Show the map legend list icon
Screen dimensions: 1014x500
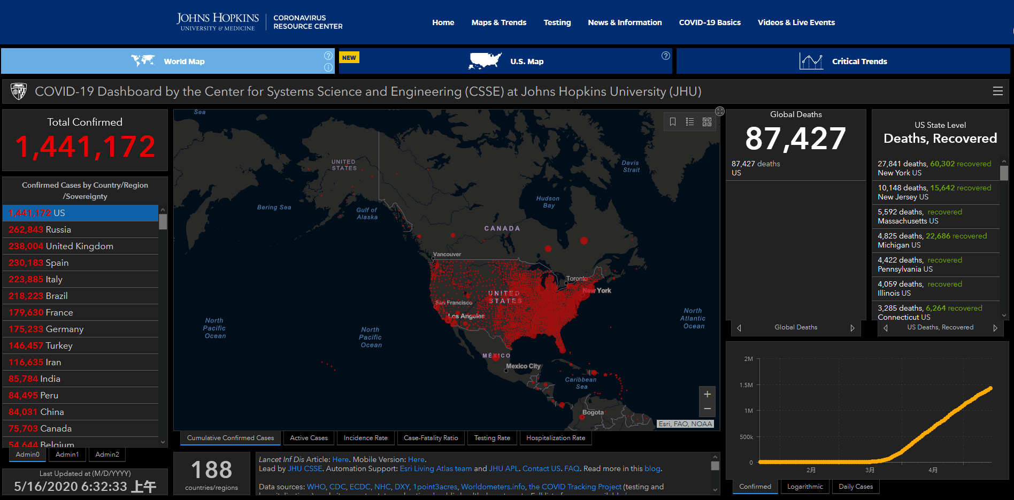pyautogui.click(x=690, y=122)
